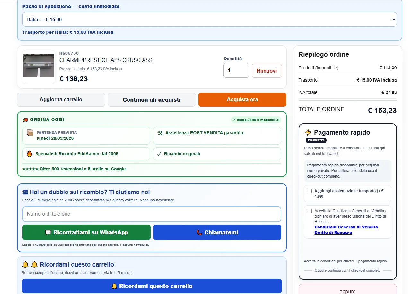Click the delivery truck icon beside ORDINA OGGI
This screenshot has height=294, width=411.
(25, 120)
